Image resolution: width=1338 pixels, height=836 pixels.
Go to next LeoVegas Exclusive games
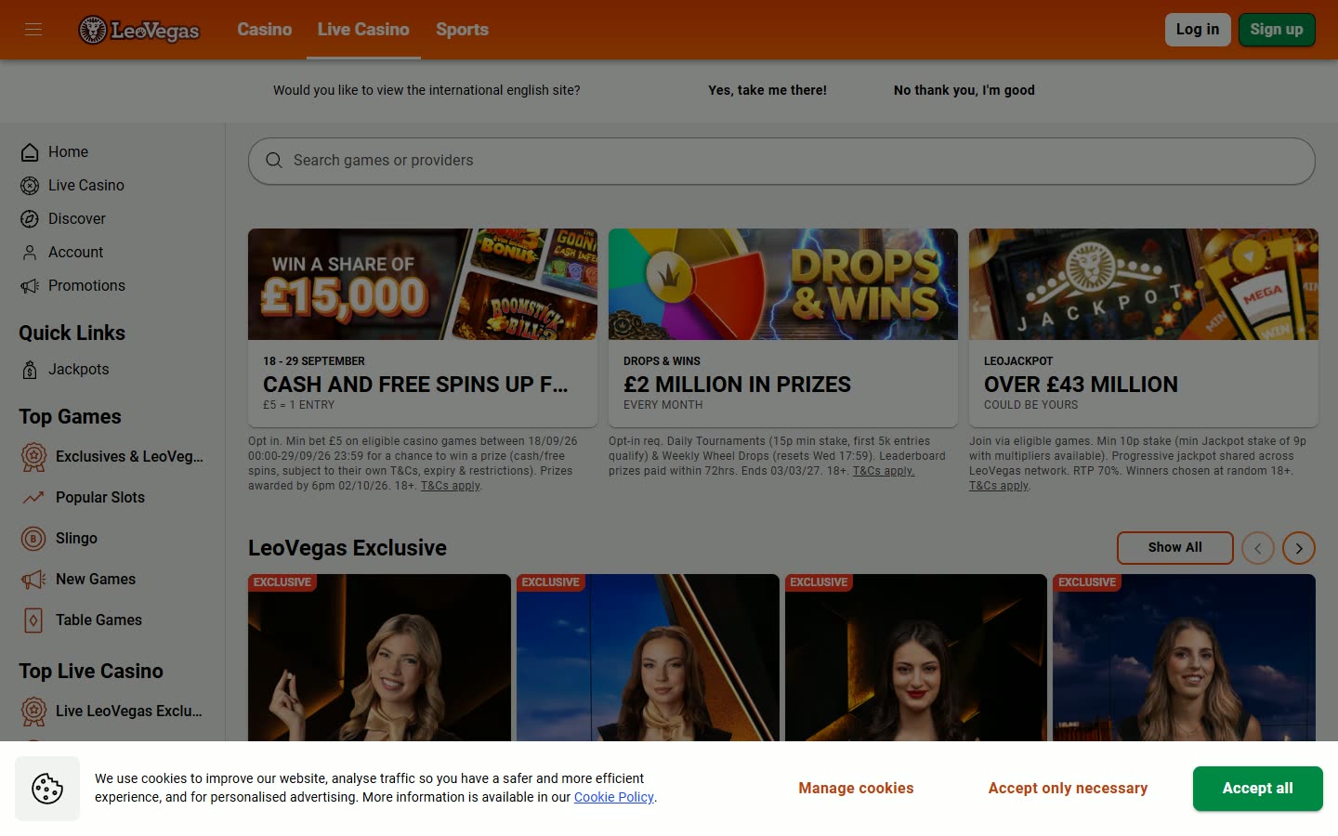tap(1299, 548)
